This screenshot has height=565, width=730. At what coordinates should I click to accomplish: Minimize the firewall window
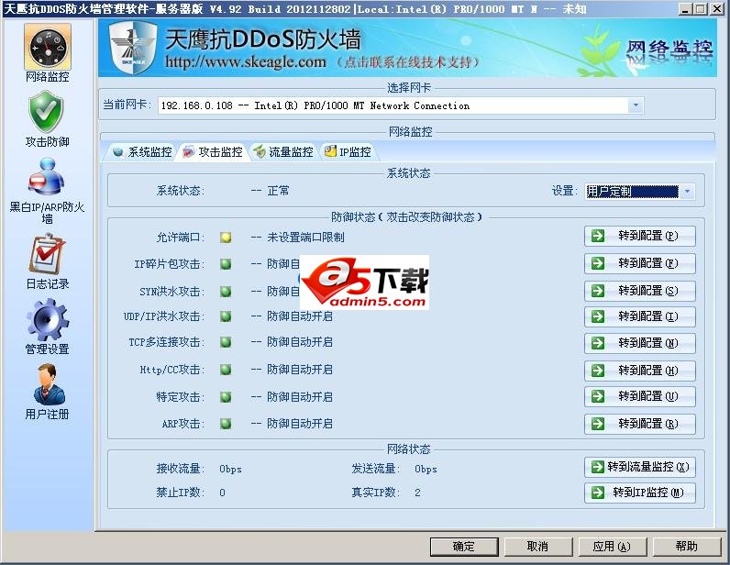pyautogui.click(x=685, y=9)
